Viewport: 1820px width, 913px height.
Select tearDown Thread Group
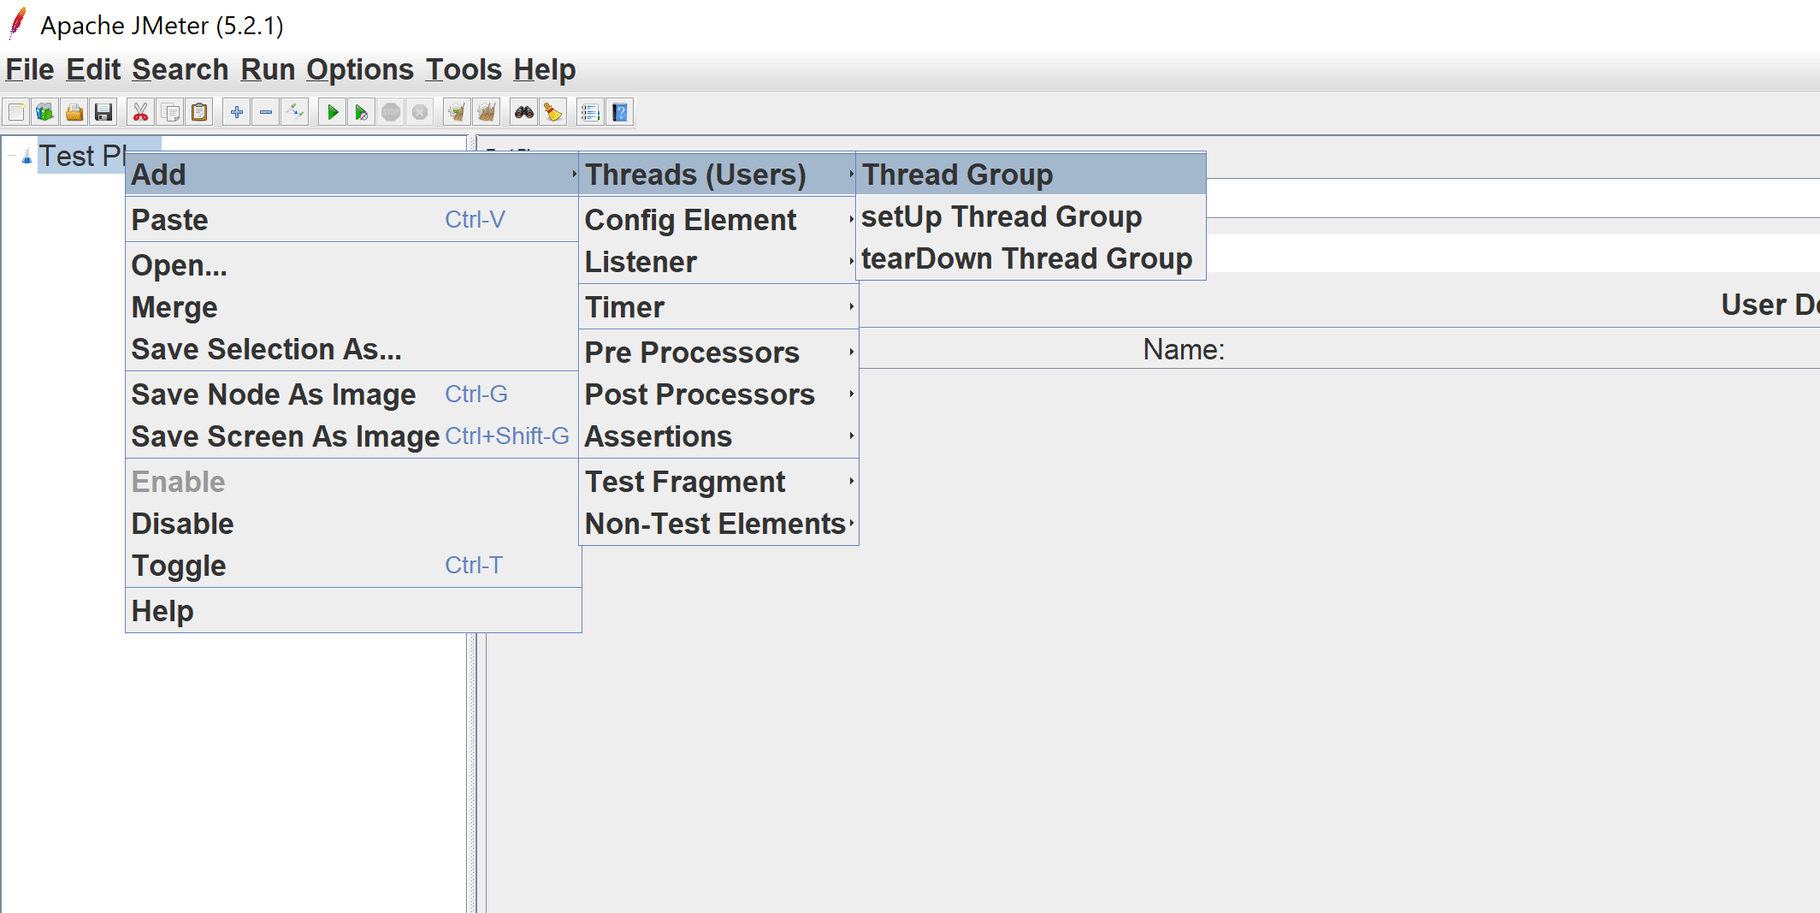(1031, 258)
